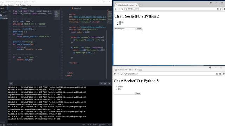Click the "Hello" message in top browser
This screenshot has height=126, width=225.
click(121, 22)
